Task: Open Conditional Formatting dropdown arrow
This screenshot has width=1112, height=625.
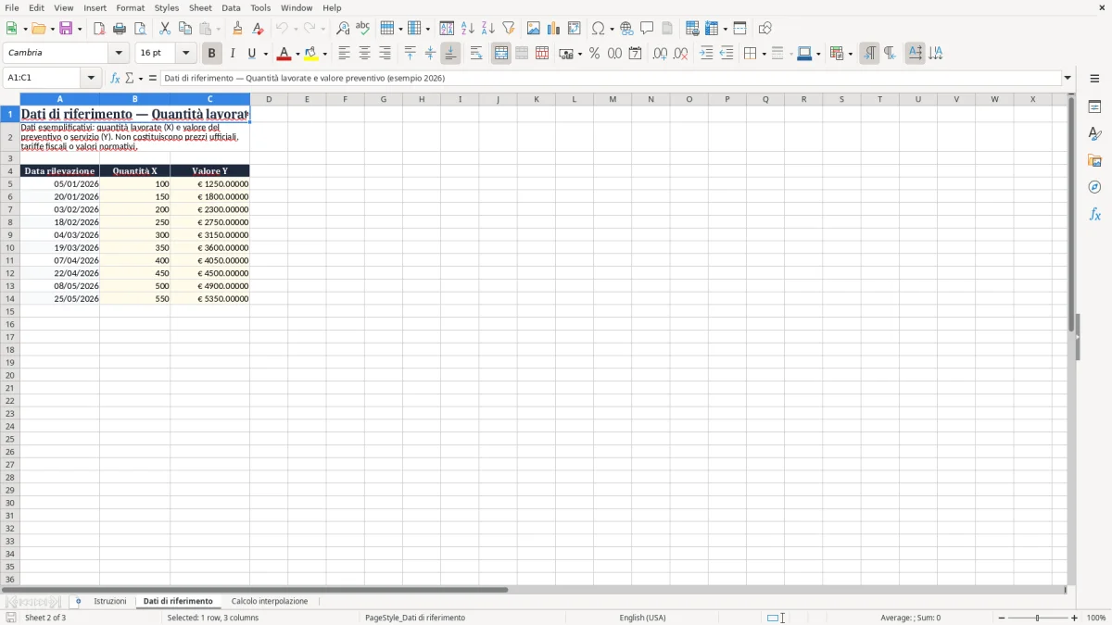Action: pyautogui.click(x=849, y=54)
